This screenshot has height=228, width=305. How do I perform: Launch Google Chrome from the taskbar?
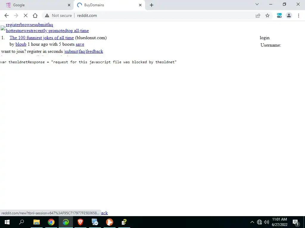pos(51,222)
